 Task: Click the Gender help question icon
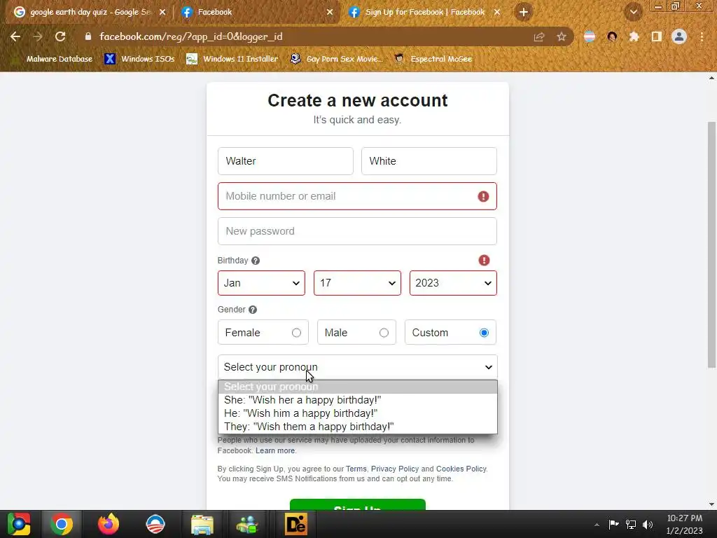[x=252, y=310]
